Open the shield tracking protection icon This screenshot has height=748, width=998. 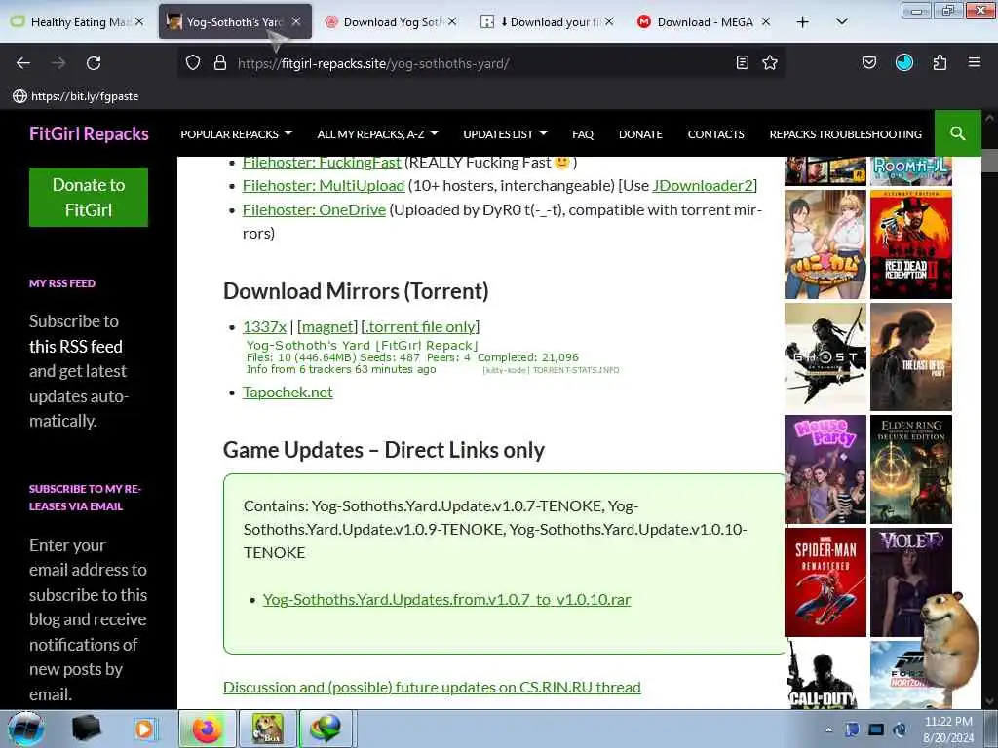point(193,63)
